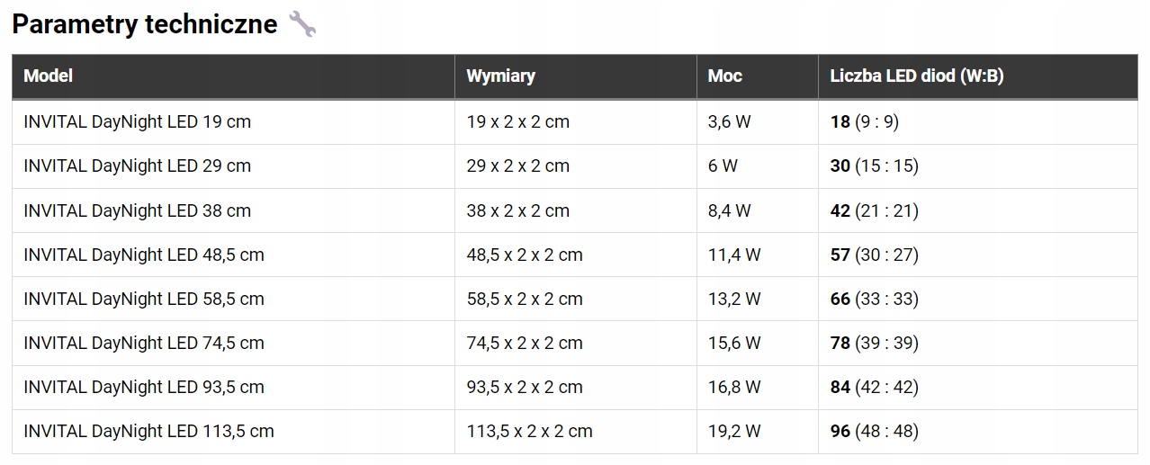Select INVITAL DayNight LED 38 cm model
Image resolution: width=1150 pixels, height=465 pixels.
tap(137, 210)
